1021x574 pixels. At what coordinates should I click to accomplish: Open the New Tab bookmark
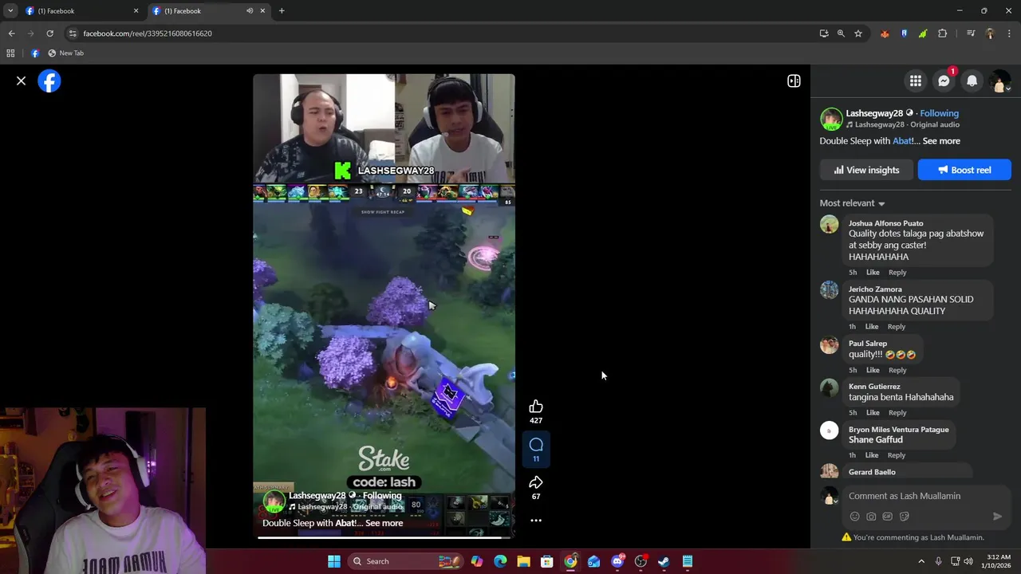65,53
